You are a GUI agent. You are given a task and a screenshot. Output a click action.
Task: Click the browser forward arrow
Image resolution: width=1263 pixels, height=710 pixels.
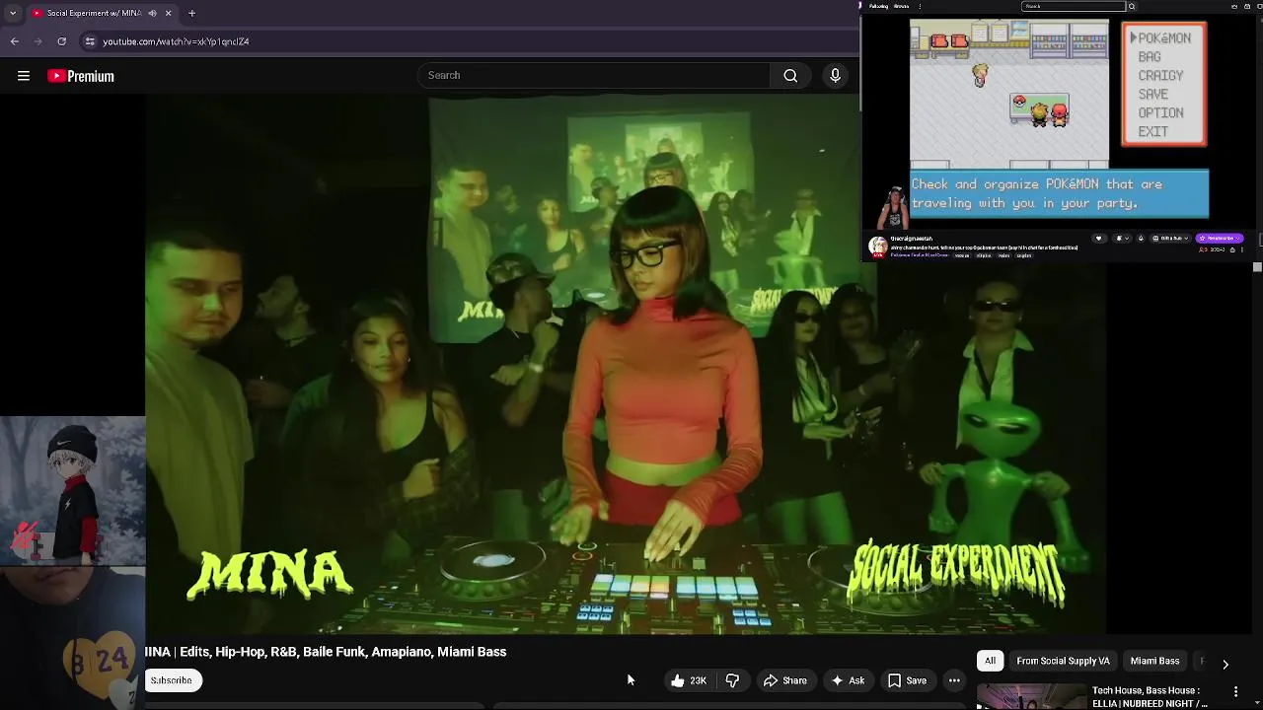coord(37,41)
